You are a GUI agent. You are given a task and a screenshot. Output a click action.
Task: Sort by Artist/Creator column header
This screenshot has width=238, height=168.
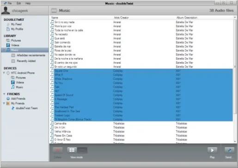point(121,18)
